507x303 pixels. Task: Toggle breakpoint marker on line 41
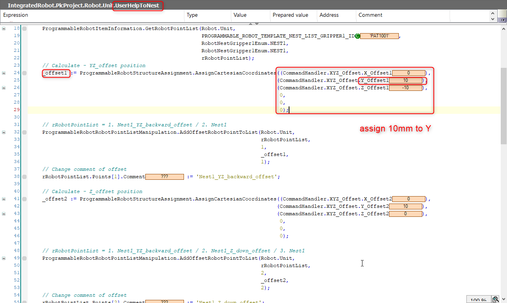tap(24, 199)
